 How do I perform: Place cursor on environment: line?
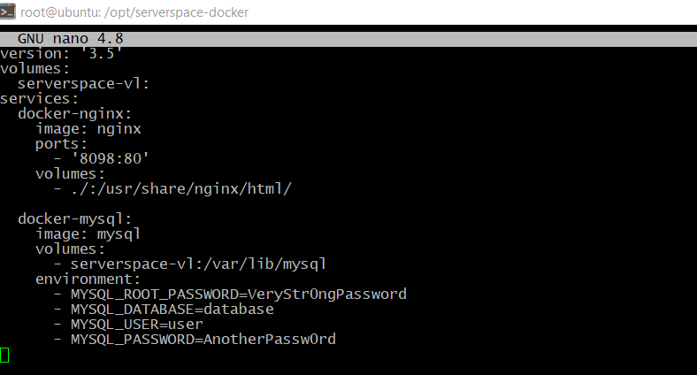88,279
